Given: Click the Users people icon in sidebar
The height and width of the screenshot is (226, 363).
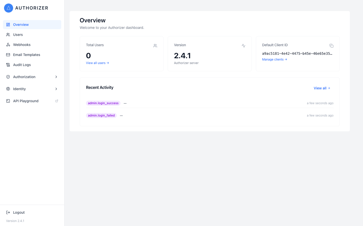Looking at the screenshot, I should (8, 35).
